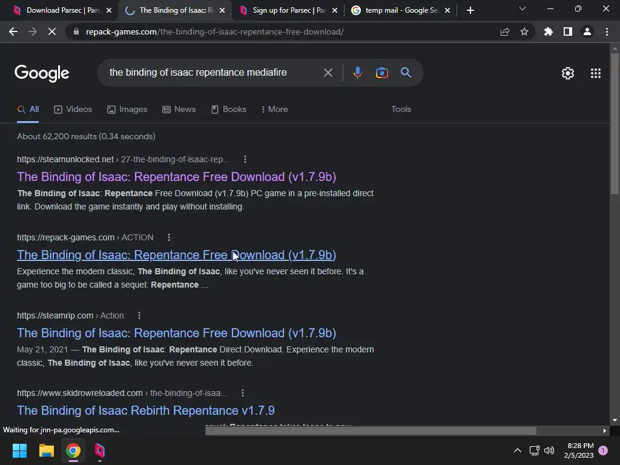Share this page via toolbar icon
620x465 pixels.
pyautogui.click(x=505, y=31)
